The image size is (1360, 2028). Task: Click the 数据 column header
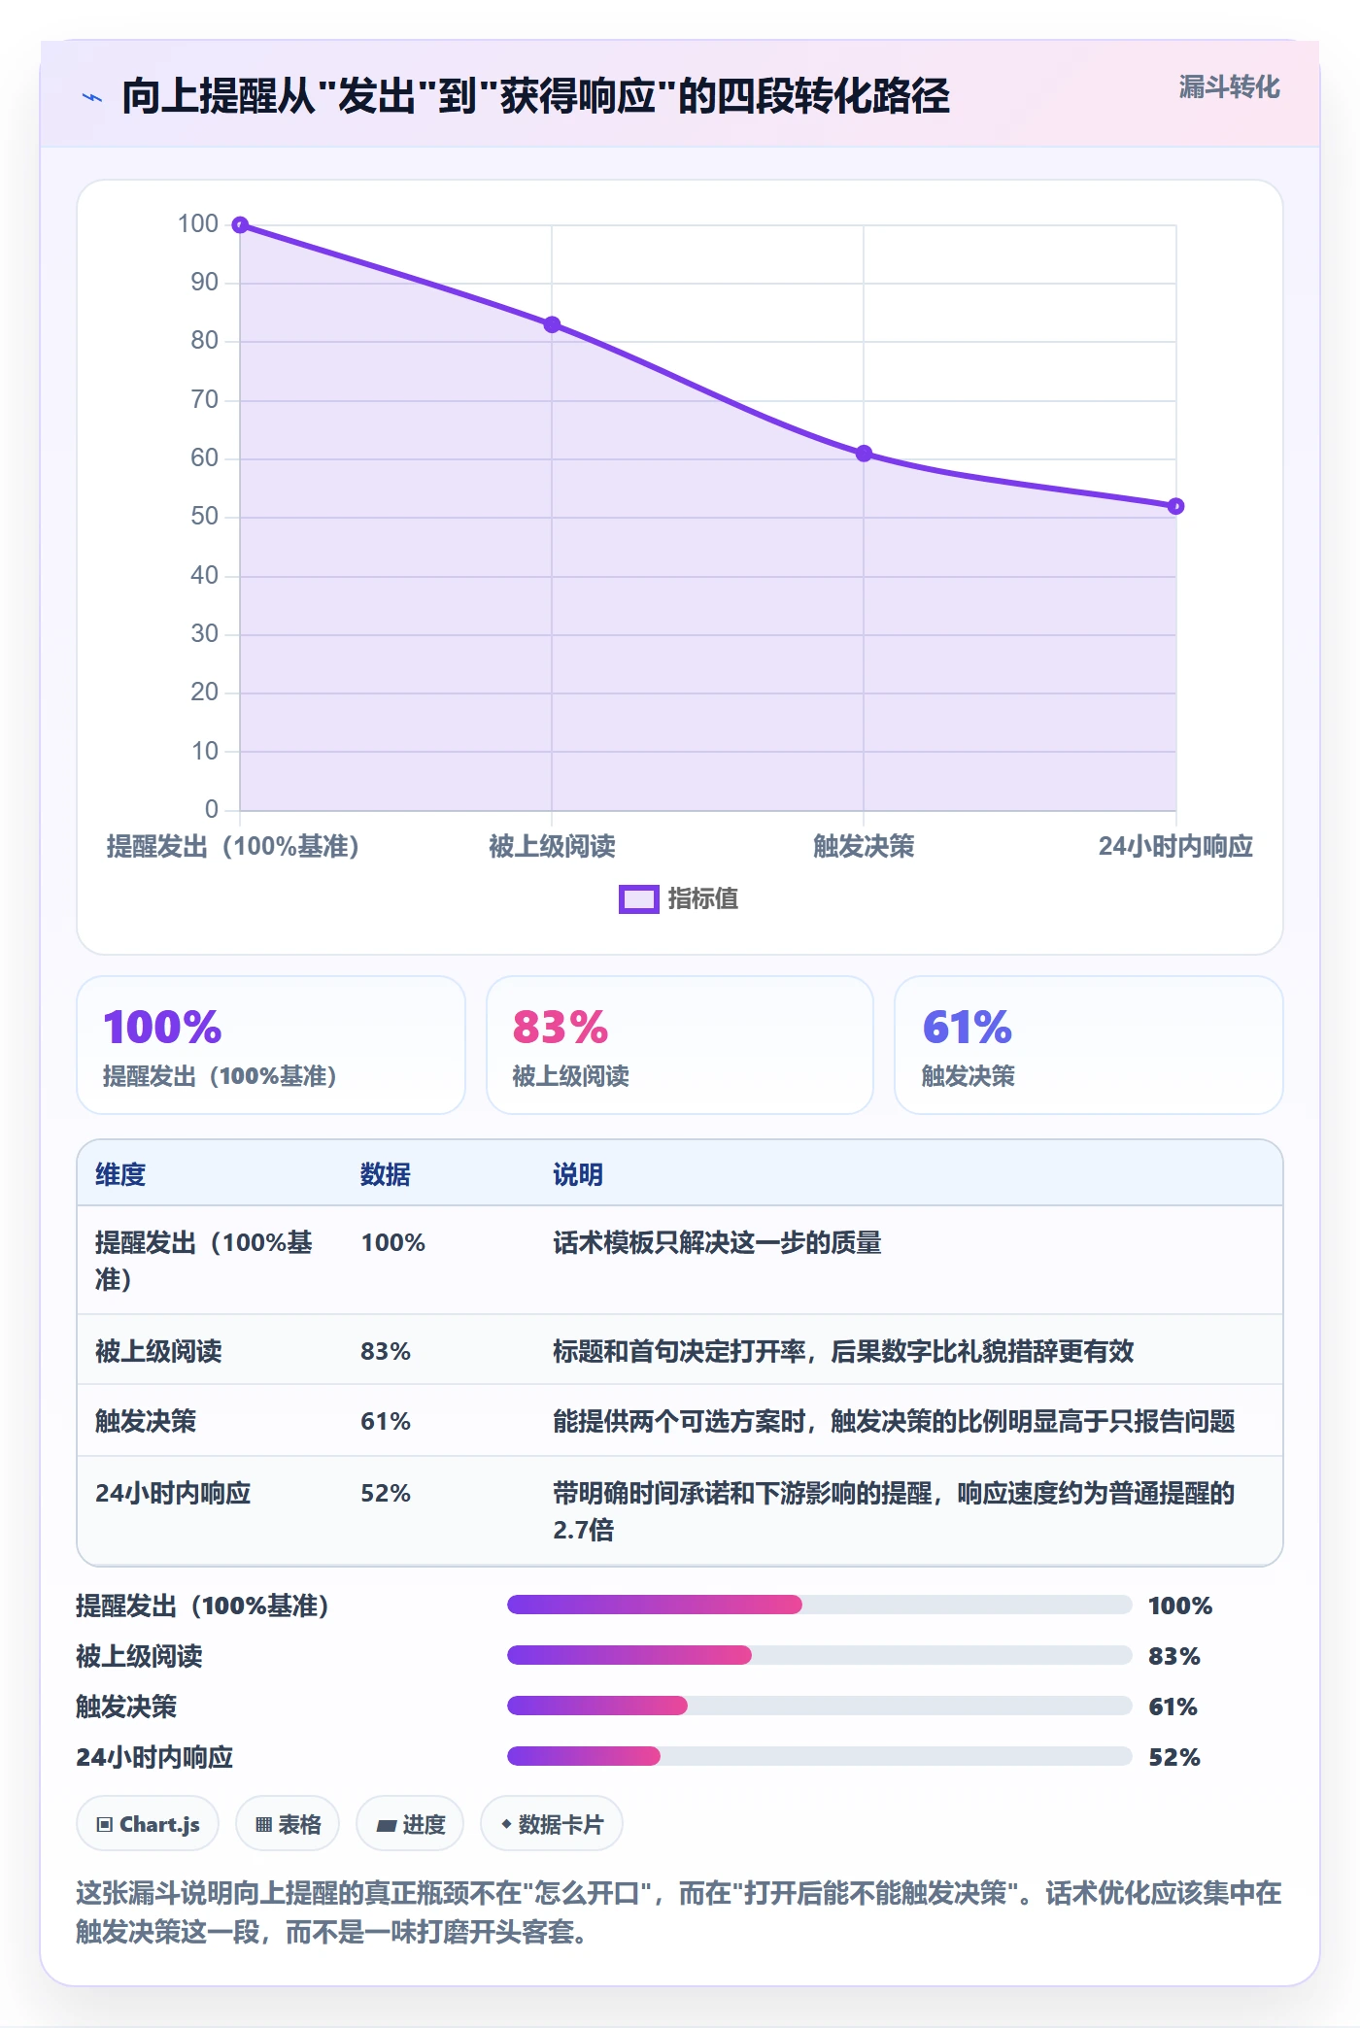386,1174
